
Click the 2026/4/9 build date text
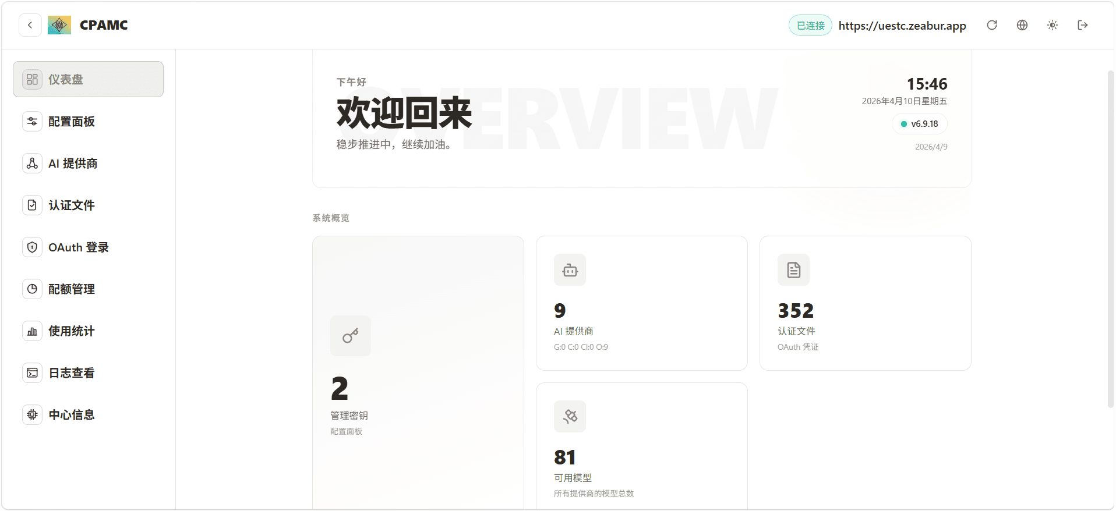(x=931, y=147)
